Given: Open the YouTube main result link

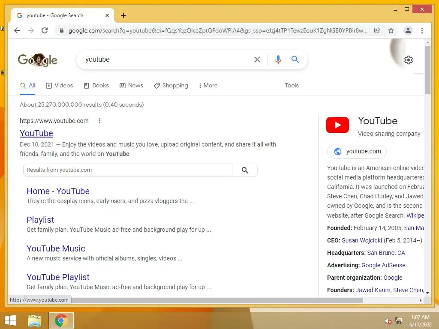Looking at the screenshot, I should point(36,134).
